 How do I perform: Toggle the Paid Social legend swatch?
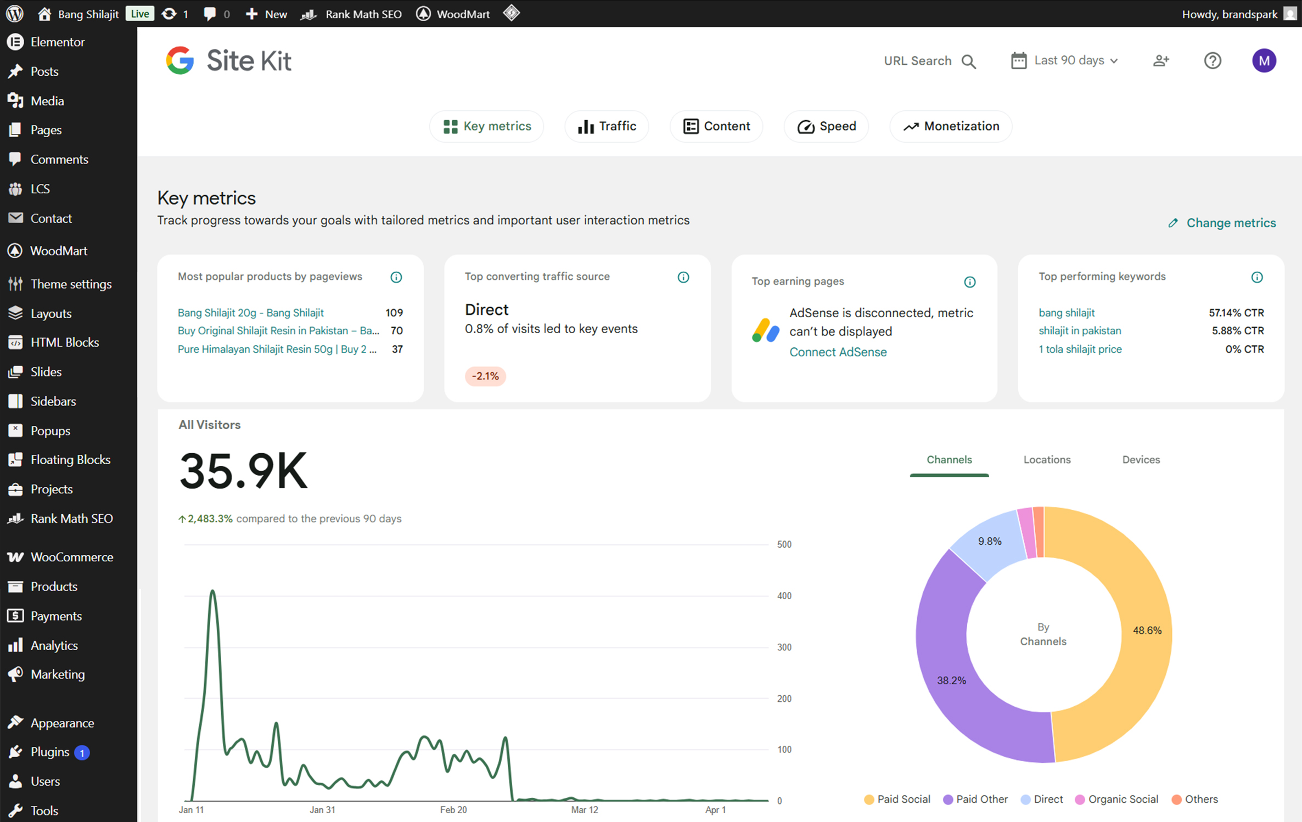[869, 800]
